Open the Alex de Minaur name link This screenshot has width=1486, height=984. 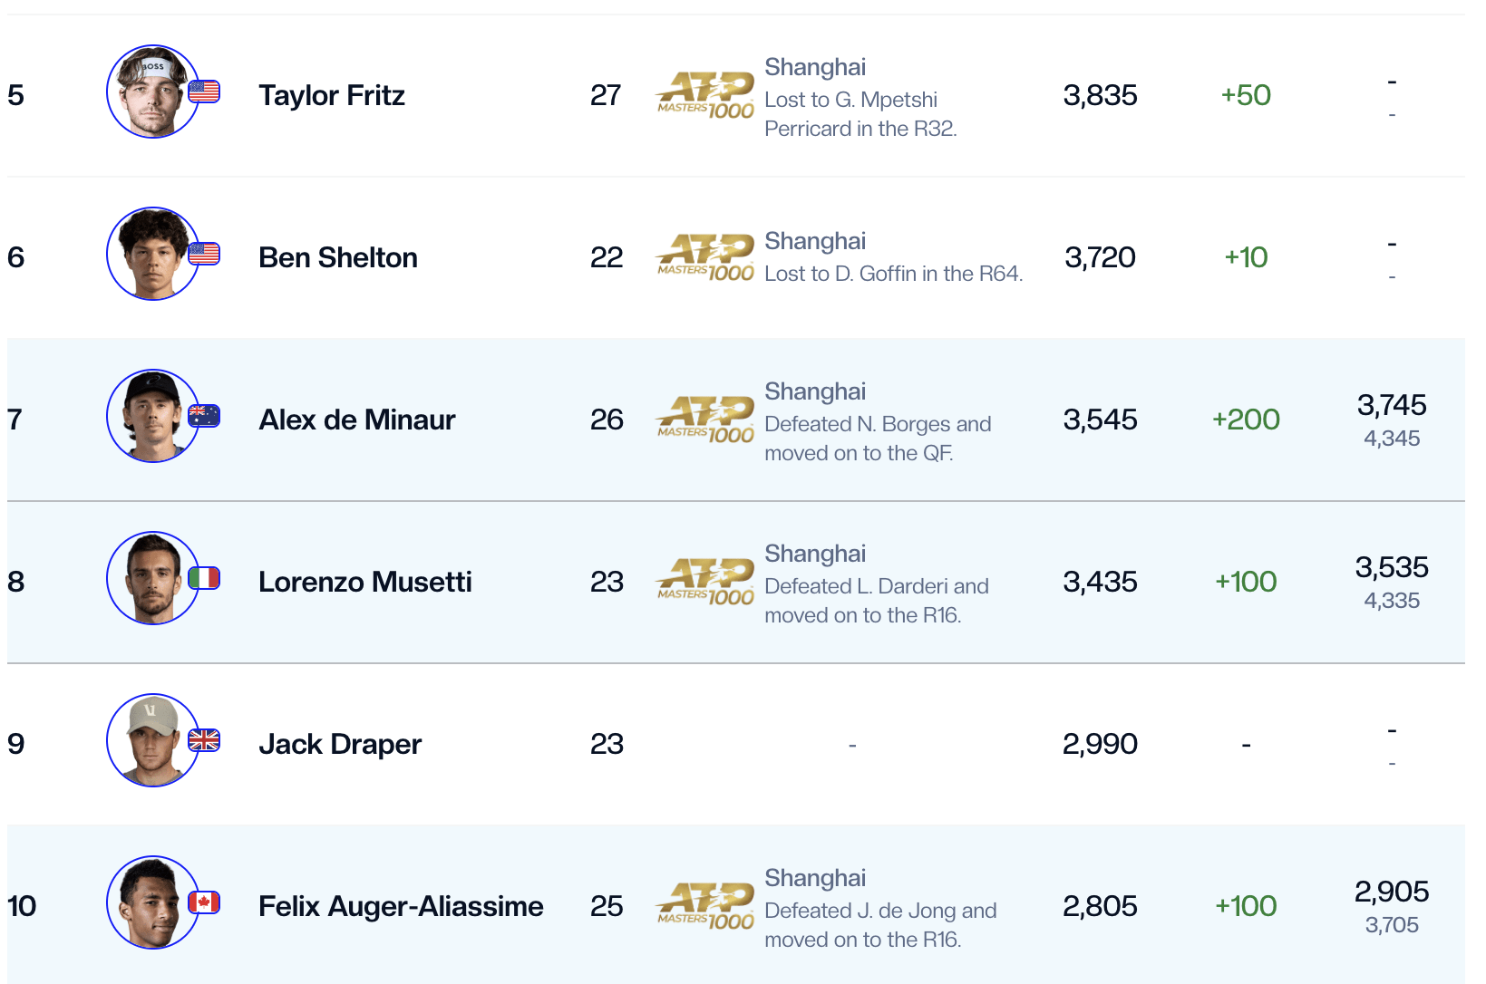[356, 420]
